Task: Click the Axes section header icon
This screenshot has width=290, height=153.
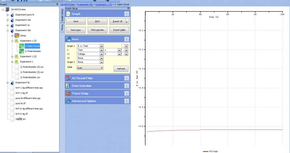Action: 68,39
